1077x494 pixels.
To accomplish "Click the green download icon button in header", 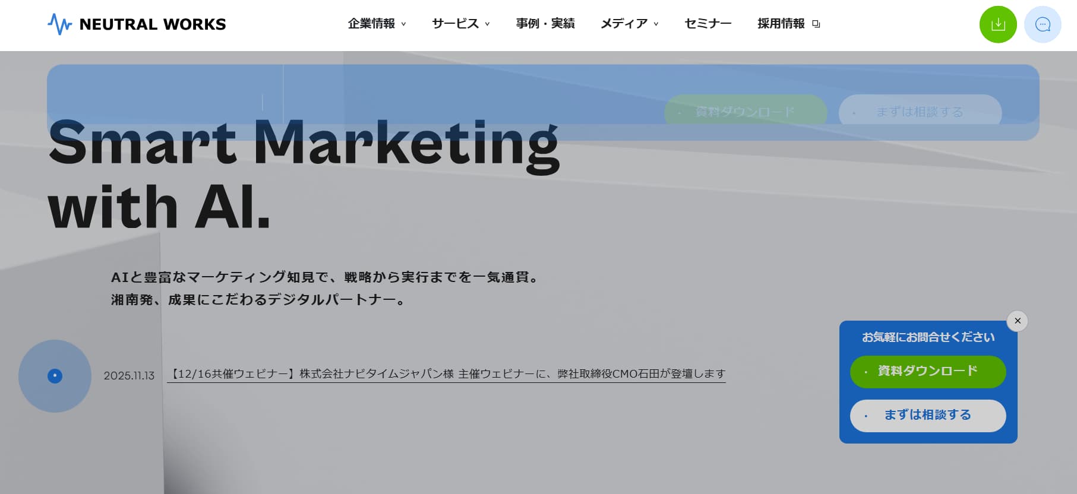I will 998,24.
